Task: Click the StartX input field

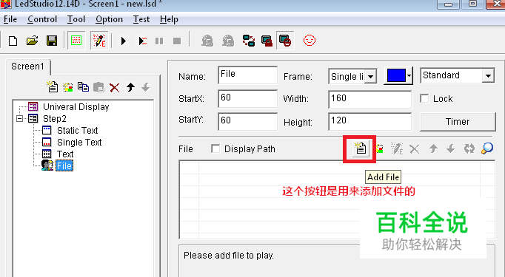Action: click(247, 99)
